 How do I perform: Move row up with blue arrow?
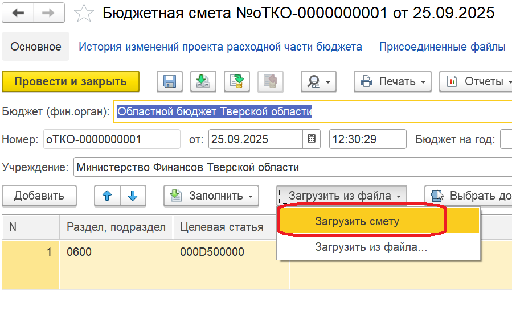(107, 196)
